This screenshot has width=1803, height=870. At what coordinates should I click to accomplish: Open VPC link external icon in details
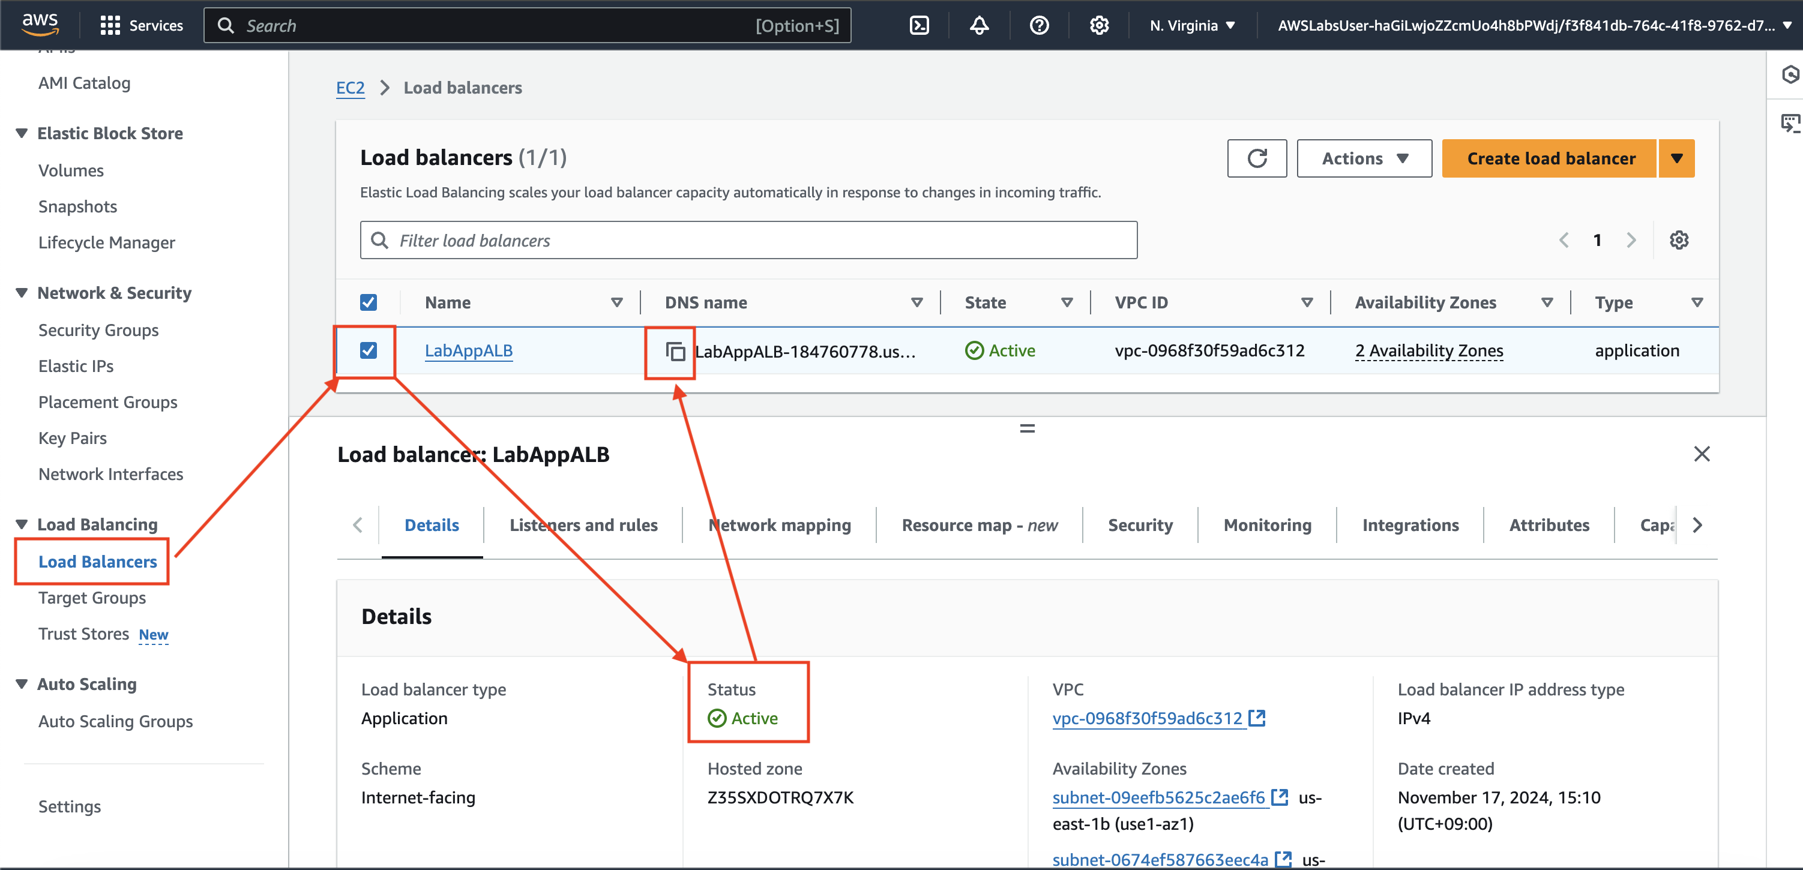click(1258, 718)
